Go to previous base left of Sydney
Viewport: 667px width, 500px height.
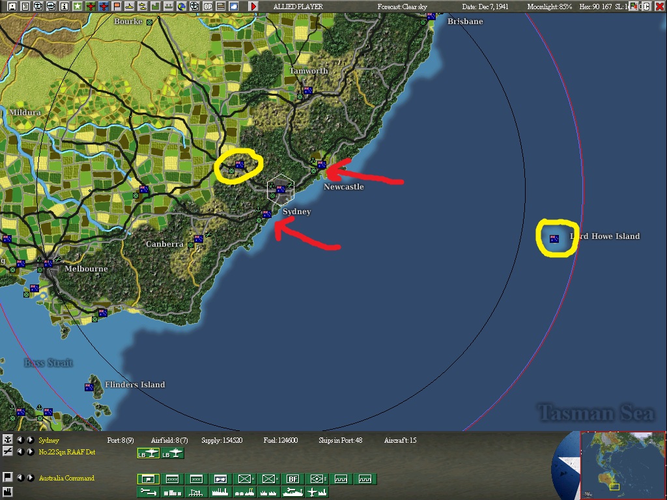(20, 440)
